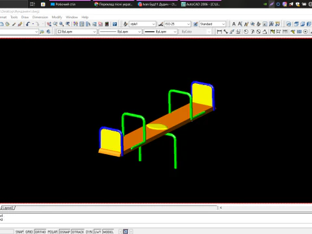
Task: Click the Undo arrow icon
Action: pyautogui.click(x=28, y=24)
